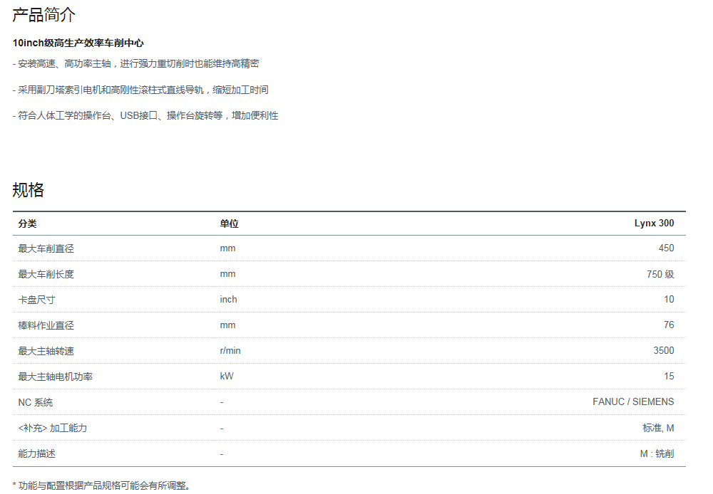Click the M : 铣削 value
Viewport: 713px width, 494px height.
click(657, 453)
